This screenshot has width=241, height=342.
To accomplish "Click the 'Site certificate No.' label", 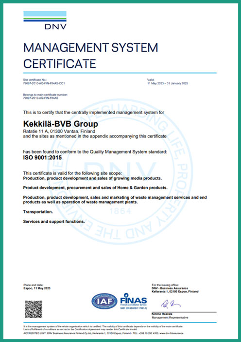I will pos(35,80).
